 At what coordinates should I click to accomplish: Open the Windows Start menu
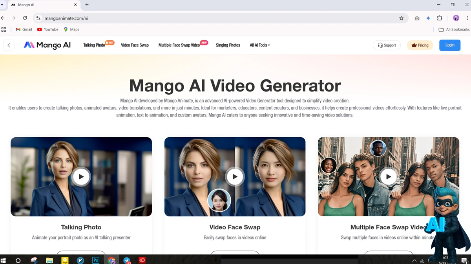[4, 260]
